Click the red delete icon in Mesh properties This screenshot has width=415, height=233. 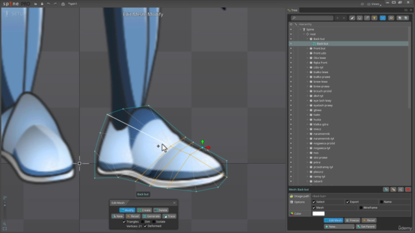tap(408, 190)
